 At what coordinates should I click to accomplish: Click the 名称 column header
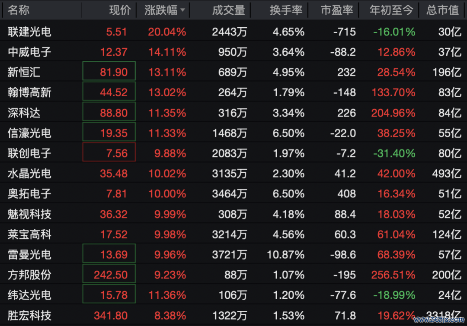pos(19,10)
